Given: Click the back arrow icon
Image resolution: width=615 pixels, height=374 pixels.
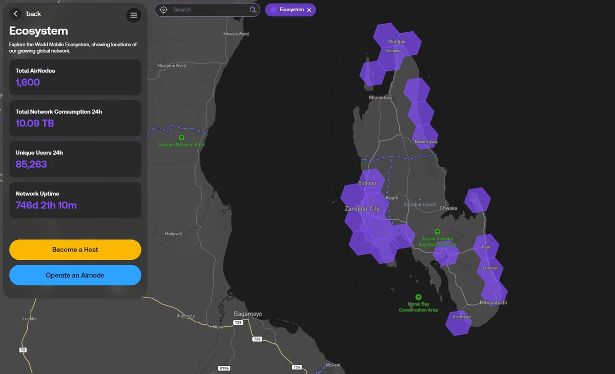Looking at the screenshot, I should [x=16, y=14].
